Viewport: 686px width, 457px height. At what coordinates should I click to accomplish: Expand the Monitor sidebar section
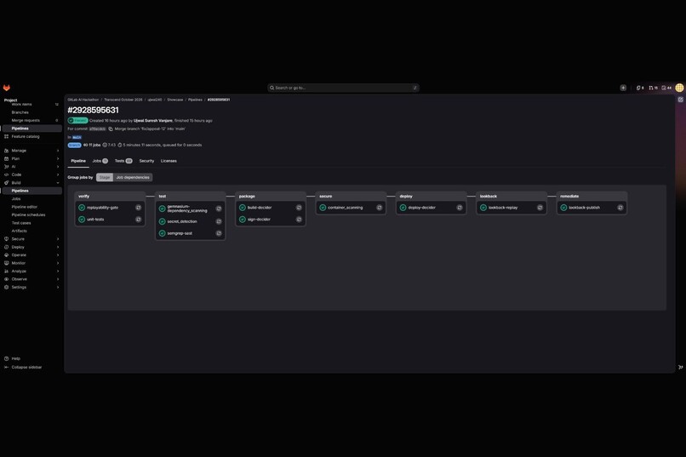[31, 263]
